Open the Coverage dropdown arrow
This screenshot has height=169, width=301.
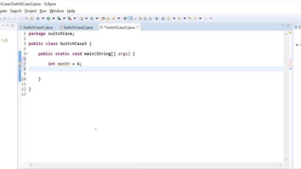coord(64,18)
